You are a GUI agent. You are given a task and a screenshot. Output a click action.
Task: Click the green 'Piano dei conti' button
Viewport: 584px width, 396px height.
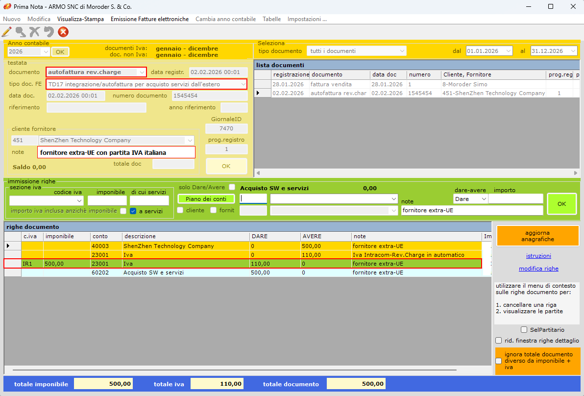click(x=206, y=199)
